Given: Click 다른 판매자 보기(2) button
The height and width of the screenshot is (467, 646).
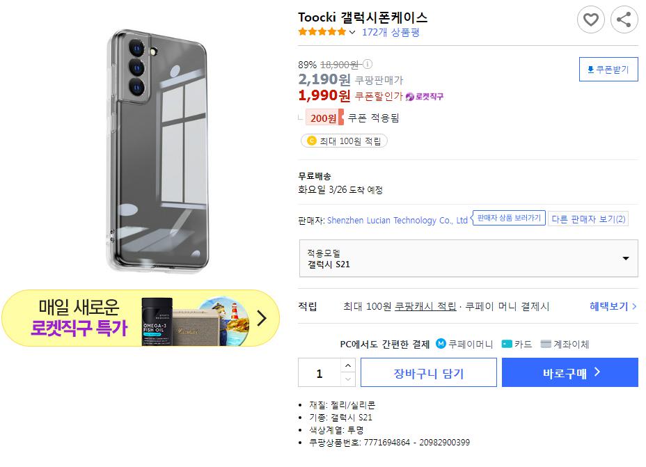Looking at the screenshot, I should pos(588,219).
